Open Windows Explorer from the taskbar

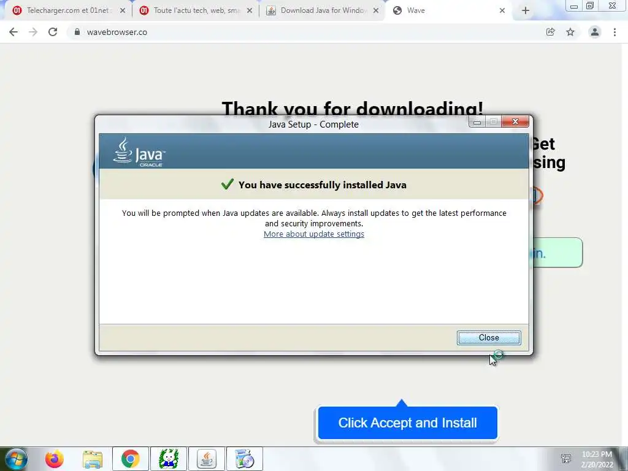93,459
